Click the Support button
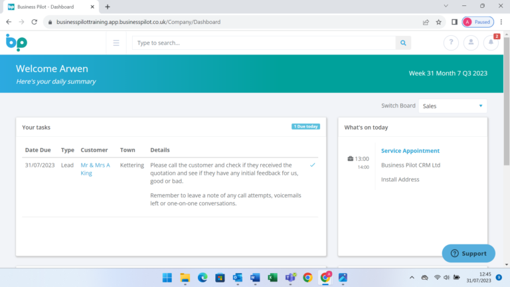This screenshot has height=287, width=510. [468, 253]
